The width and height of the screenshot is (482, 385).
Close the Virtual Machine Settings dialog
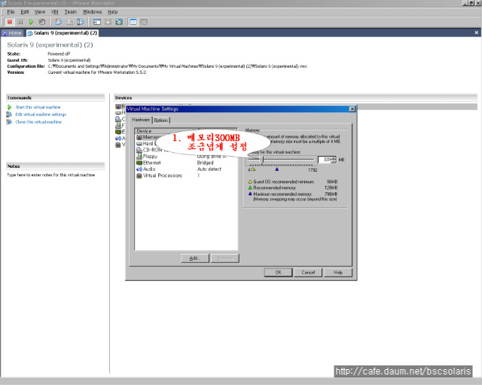(352, 108)
